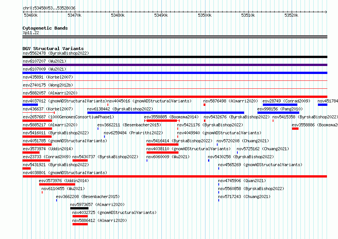This screenshot has height=239, width=338.
Task: Click esv3662211 (Besenbacher2015) label
Action: [x=129, y=125]
